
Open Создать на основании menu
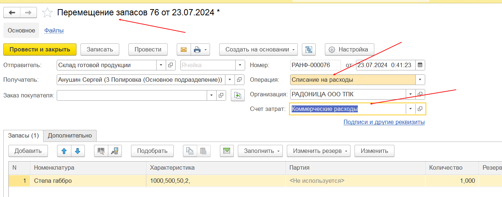[x=258, y=50]
